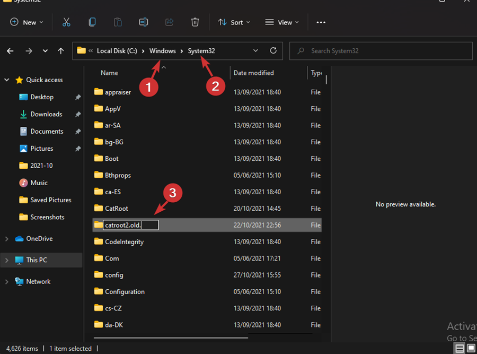Image resolution: width=477 pixels, height=354 pixels.
Task: Click pin icon next to Documents
Action: coord(78,131)
